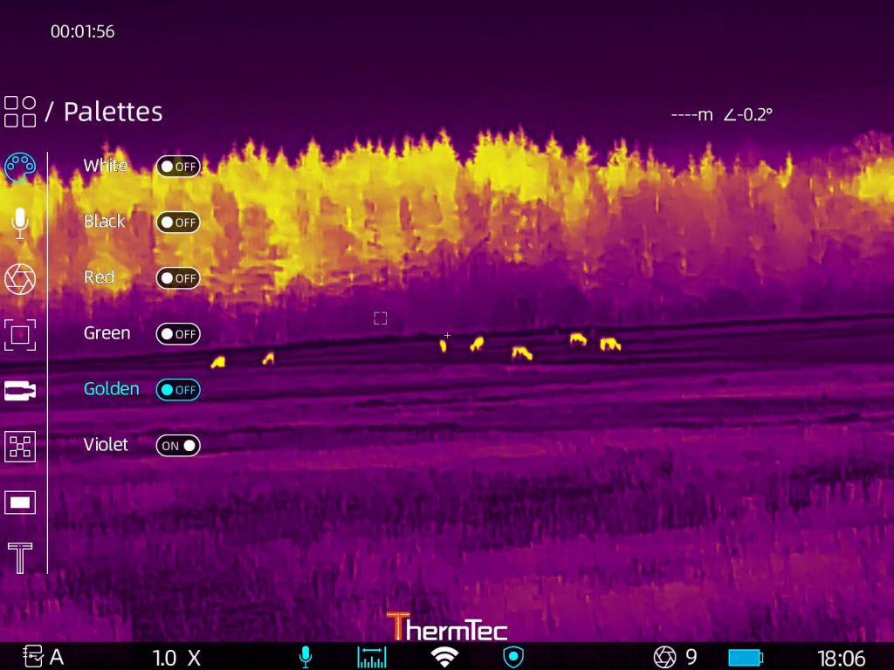The width and height of the screenshot is (894, 670).
Task: Click the battery indicator in status bar
Action: [746, 657]
